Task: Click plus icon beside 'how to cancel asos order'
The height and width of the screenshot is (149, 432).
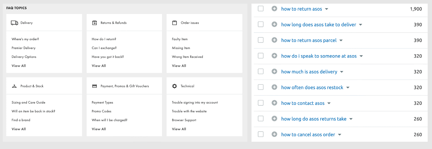Action: (x=274, y=134)
